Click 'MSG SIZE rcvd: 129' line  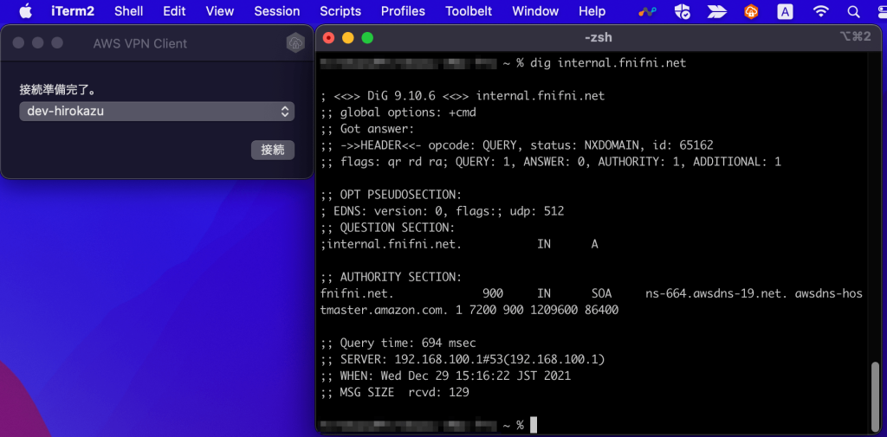click(x=395, y=392)
